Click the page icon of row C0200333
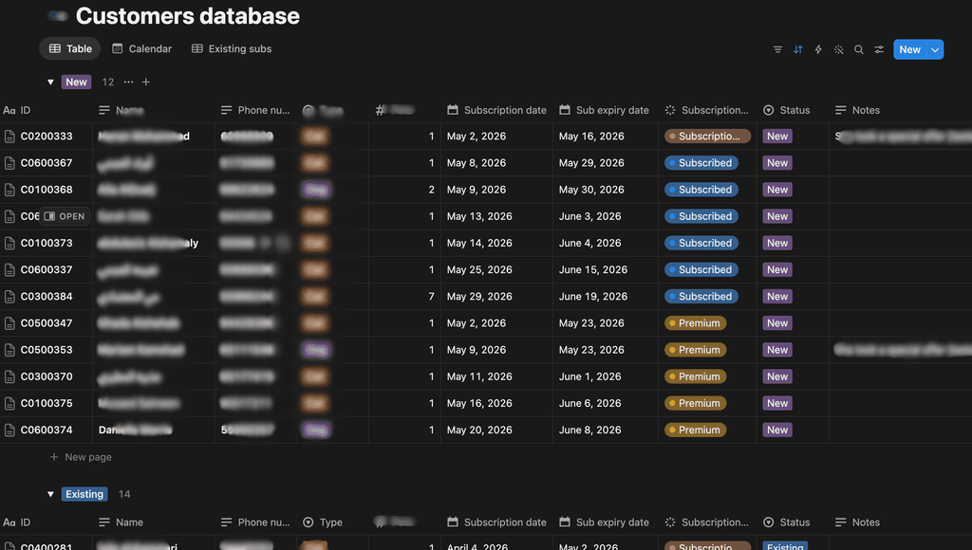The image size is (972, 550). 9,137
